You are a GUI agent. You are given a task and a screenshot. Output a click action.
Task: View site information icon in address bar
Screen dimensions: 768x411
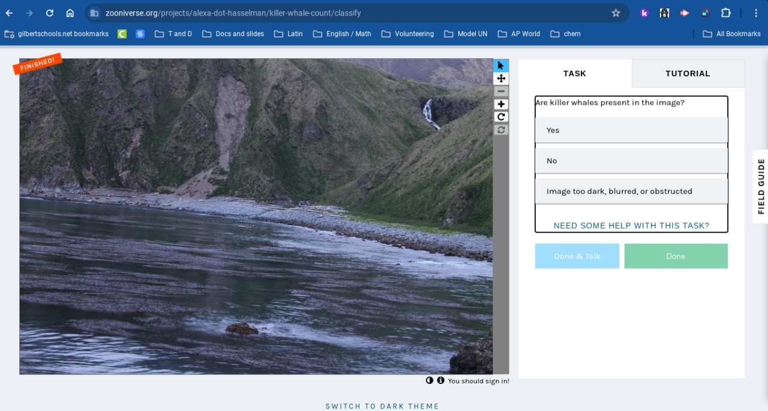coord(94,13)
